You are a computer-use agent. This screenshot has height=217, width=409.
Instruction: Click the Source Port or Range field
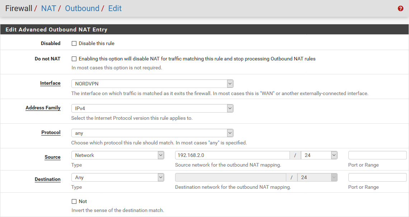point(377,155)
